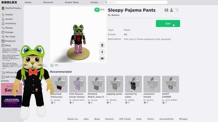Open the Privacy footer link

click(183, 119)
